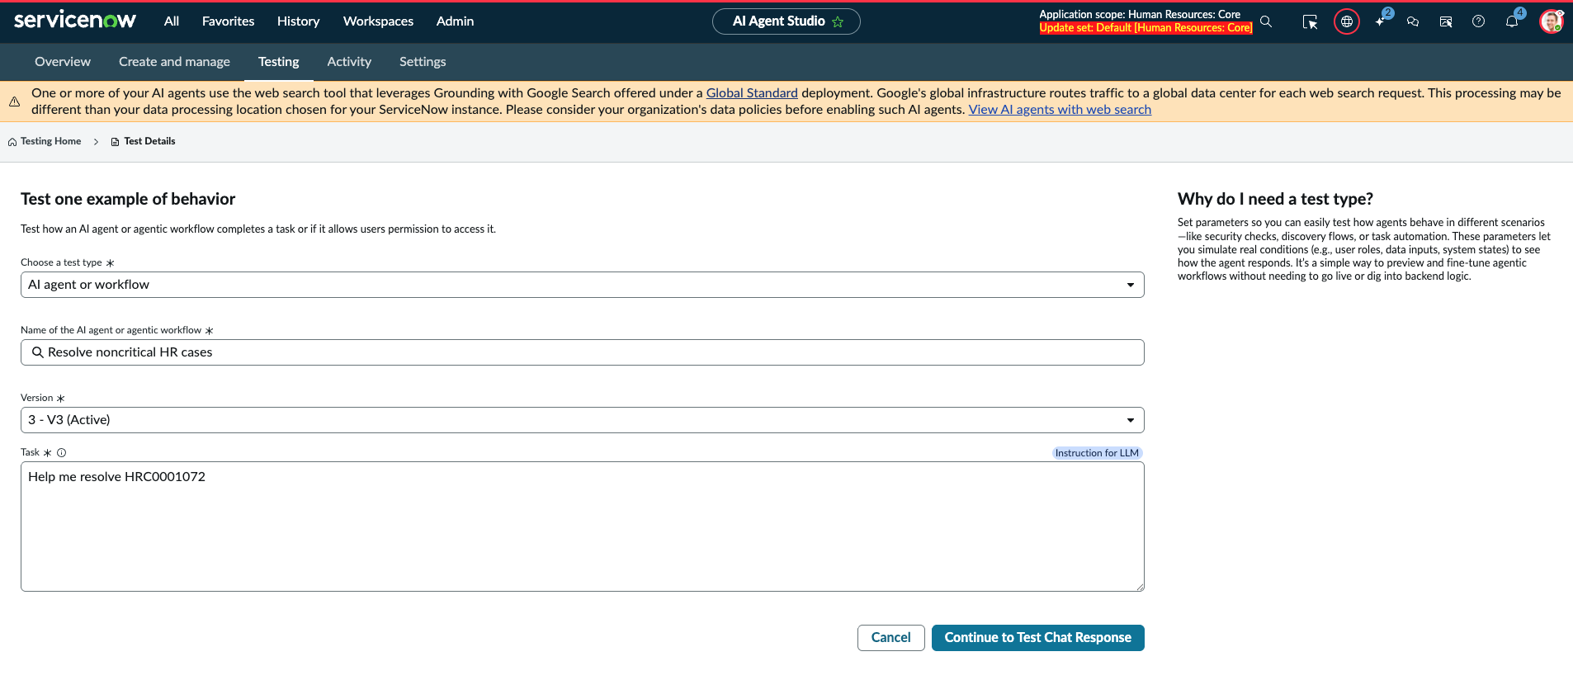Open the Workspaces menu

point(378,21)
